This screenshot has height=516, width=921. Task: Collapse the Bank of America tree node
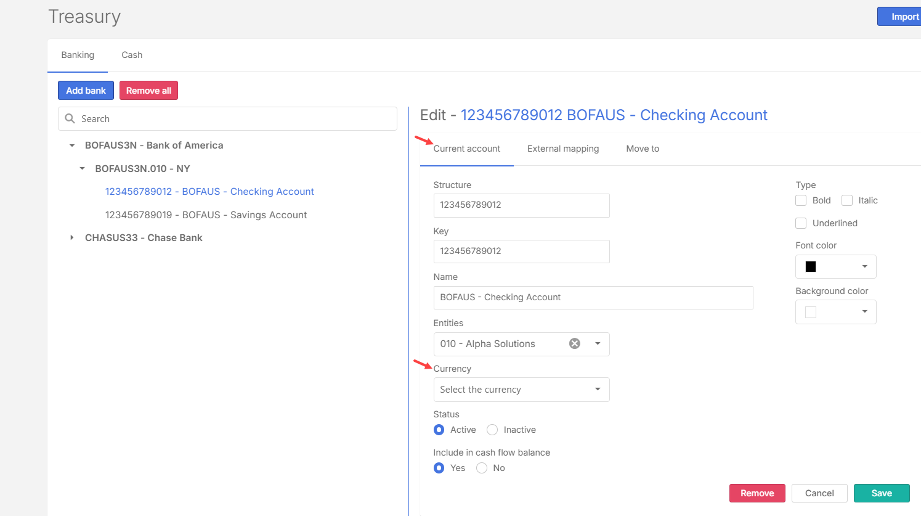72,145
